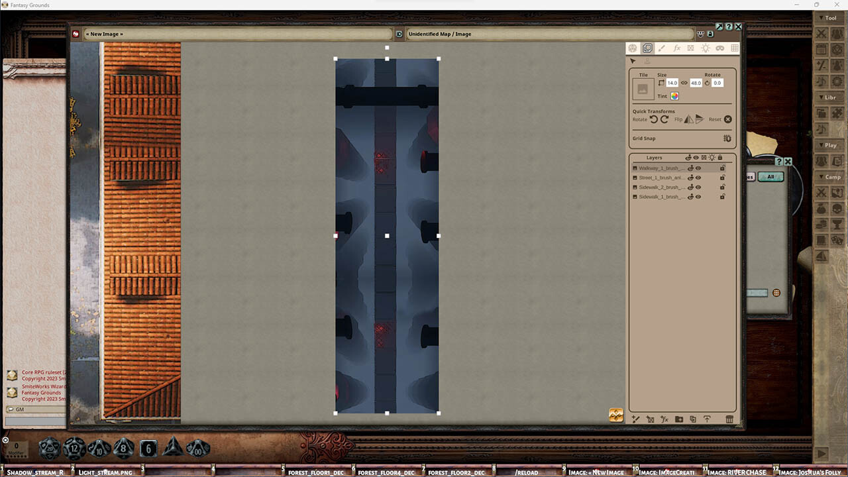Hide the Walkway_1_brush layer
Screen dimensions: 848x477
pos(697,169)
